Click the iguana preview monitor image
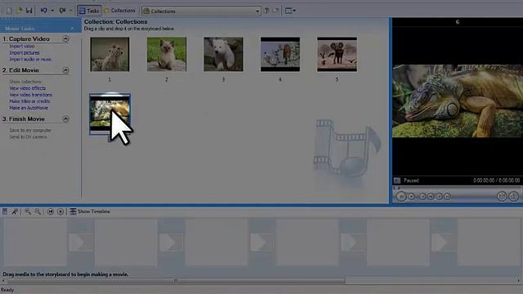 point(458,100)
